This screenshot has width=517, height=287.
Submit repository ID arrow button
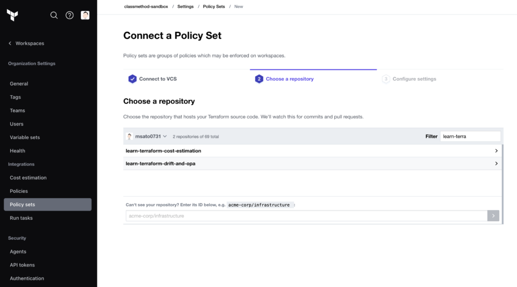493,216
